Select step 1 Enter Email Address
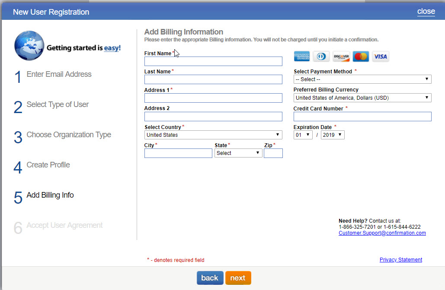The image size is (445, 290). [x=59, y=74]
